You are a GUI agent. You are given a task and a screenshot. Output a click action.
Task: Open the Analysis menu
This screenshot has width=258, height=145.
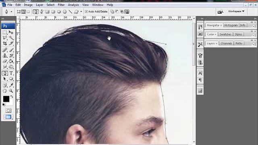click(x=73, y=5)
